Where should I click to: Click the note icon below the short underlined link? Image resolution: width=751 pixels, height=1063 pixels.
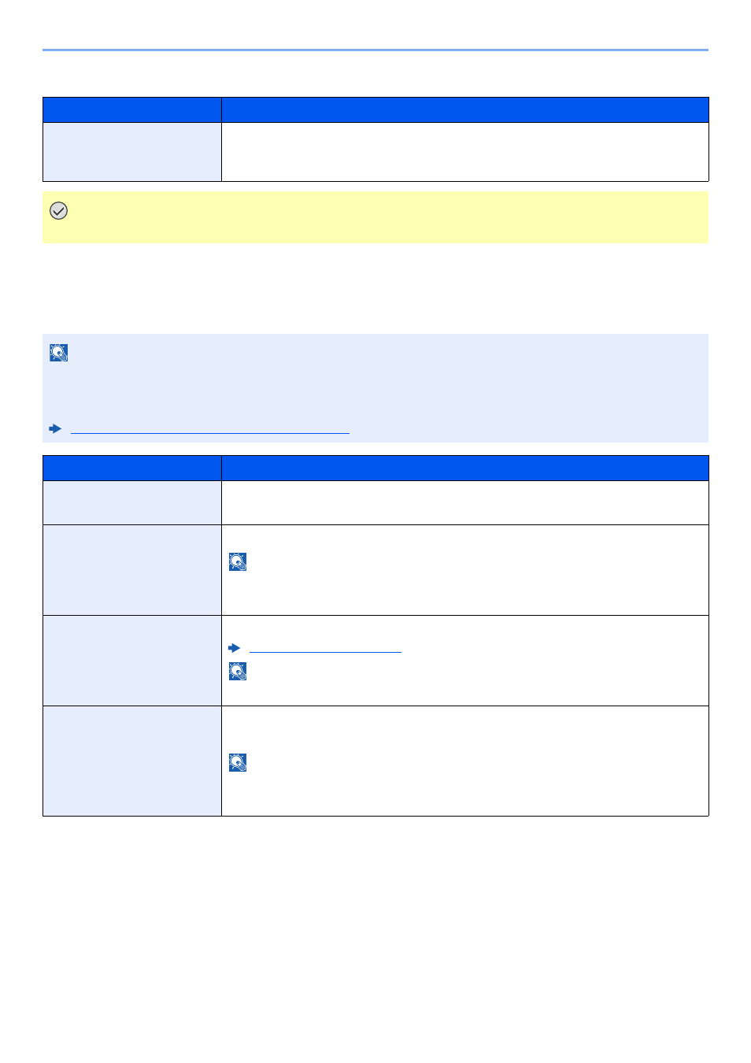pyautogui.click(x=238, y=671)
